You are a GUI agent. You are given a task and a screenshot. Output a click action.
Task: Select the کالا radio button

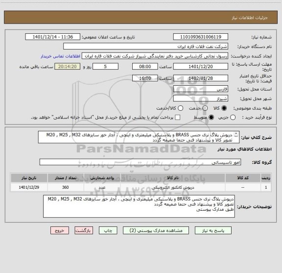coord(224,108)
